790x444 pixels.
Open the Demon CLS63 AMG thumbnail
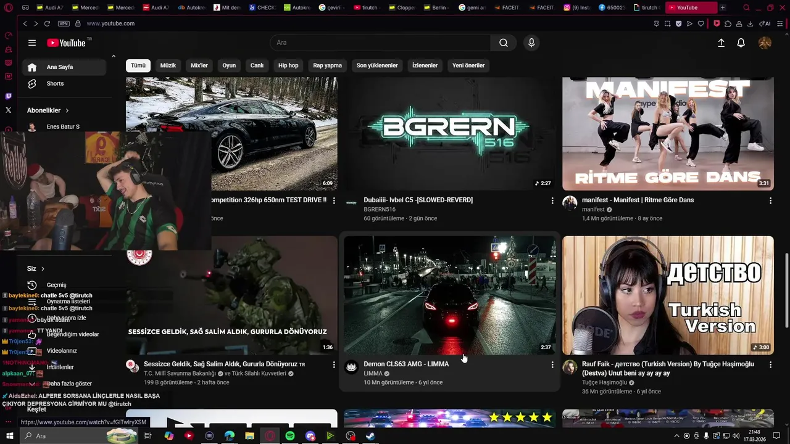coord(450,295)
